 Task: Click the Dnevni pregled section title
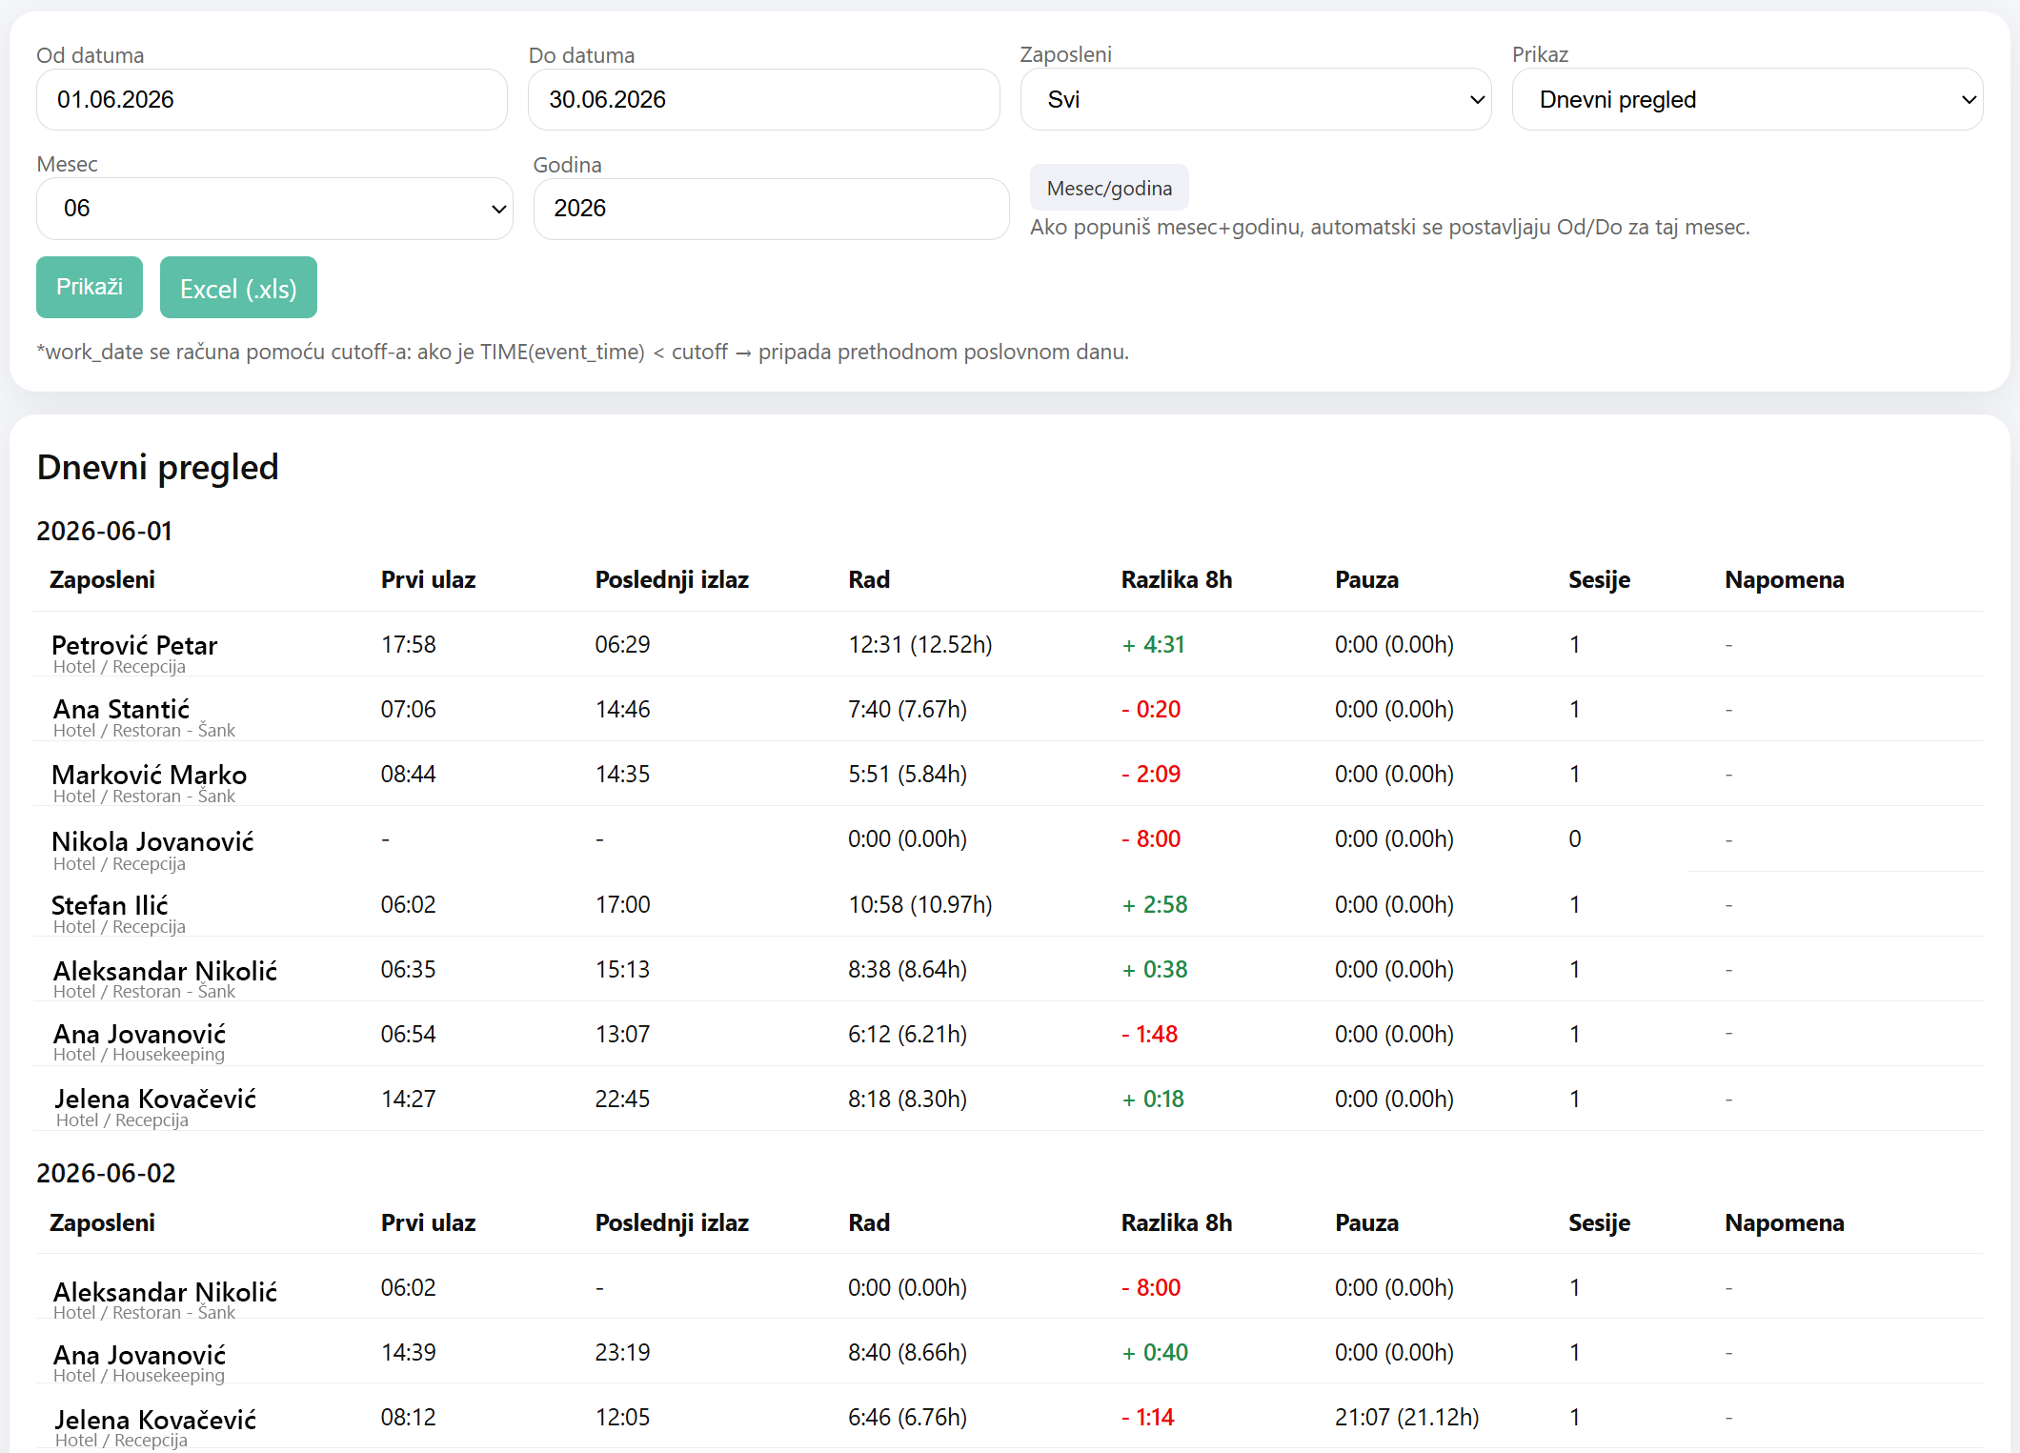157,467
